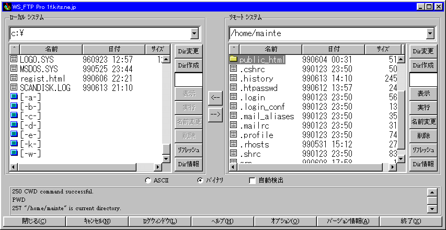Select バイナリ transfer mode
The height and width of the screenshot is (230, 446).
pyautogui.click(x=200, y=180)
